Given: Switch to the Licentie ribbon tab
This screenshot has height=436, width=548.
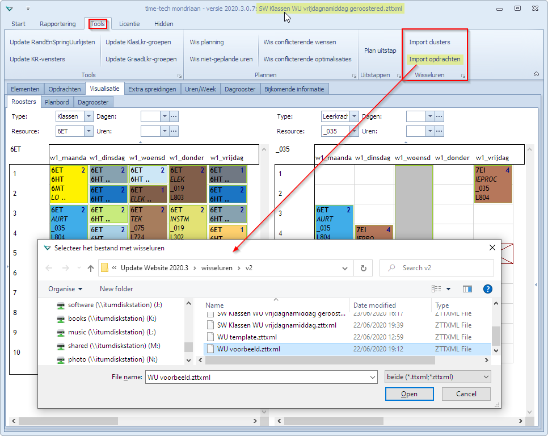Looking at the screenshot, I should point(129,24).
